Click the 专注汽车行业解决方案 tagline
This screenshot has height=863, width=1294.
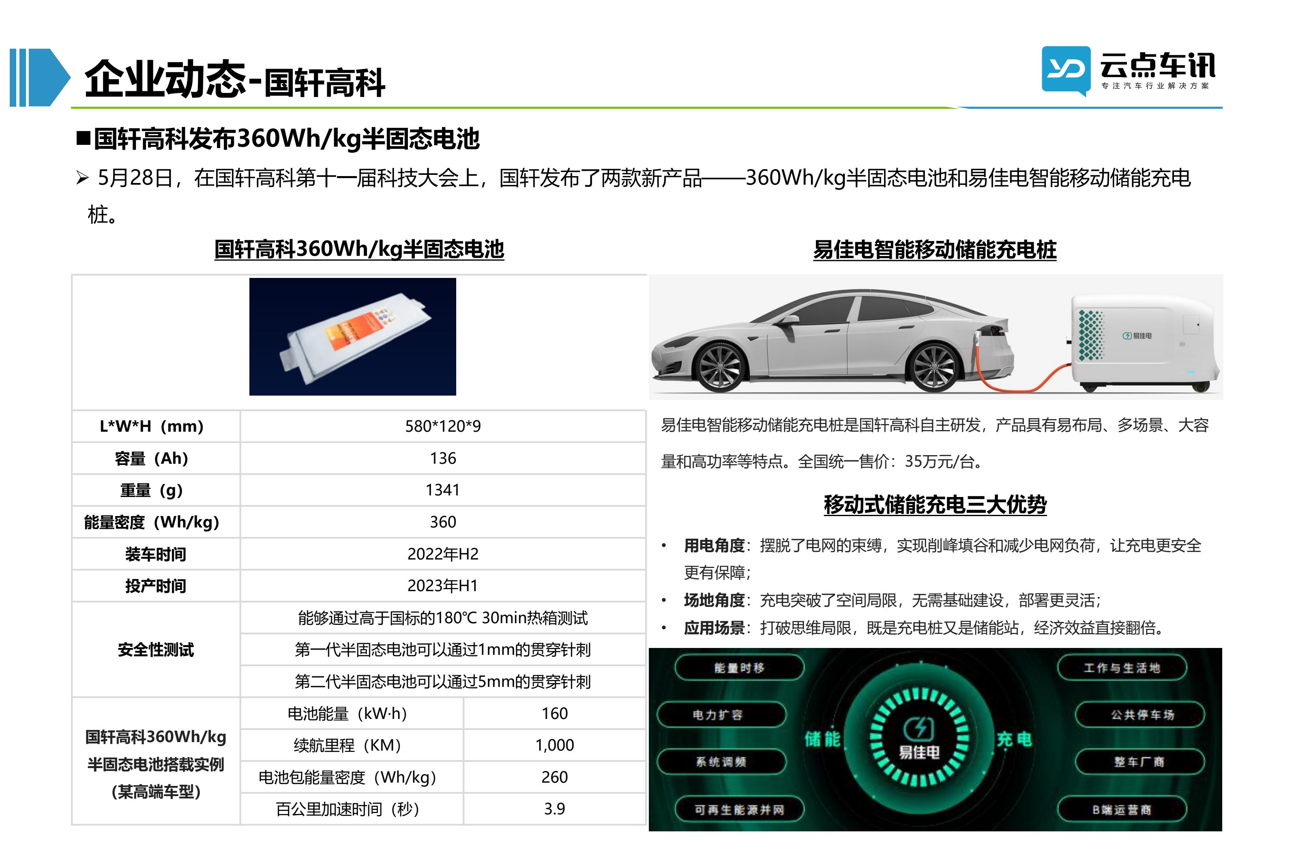click(x=1155, y=86)
